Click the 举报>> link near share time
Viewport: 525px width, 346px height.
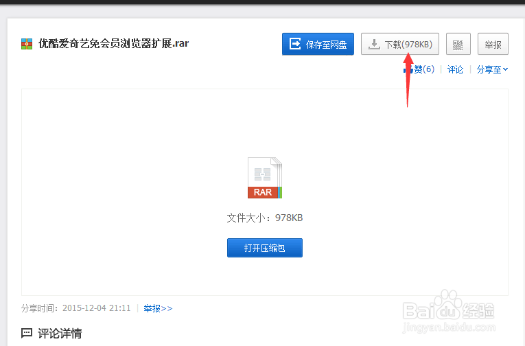click(158, 308)
